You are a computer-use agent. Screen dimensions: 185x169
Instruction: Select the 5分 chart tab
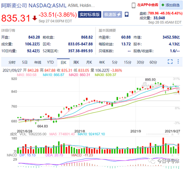[115, 62]
